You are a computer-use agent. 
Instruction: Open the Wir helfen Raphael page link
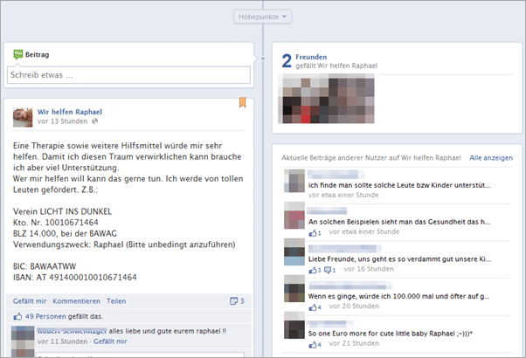click(x=70, y=112)
